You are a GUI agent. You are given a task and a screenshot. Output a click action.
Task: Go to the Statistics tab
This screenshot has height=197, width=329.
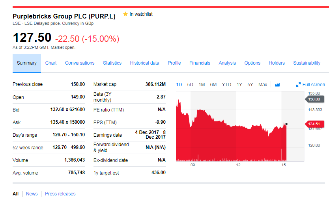coord(112,63)
